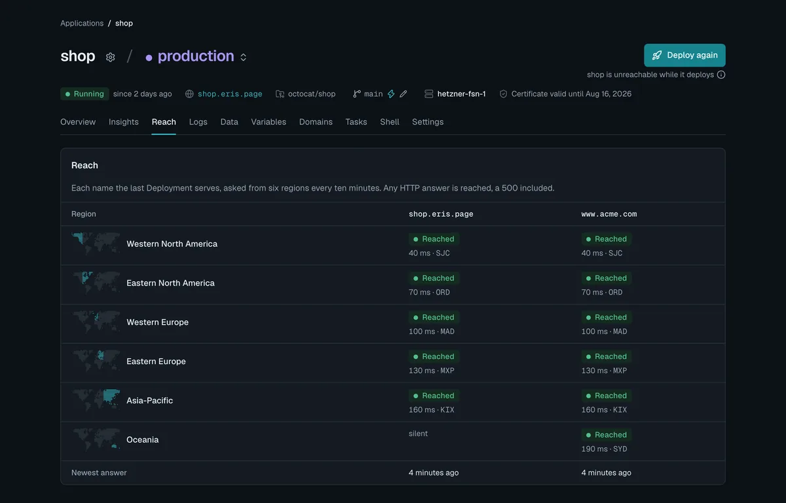Open the Shell tab

(390, 122)
